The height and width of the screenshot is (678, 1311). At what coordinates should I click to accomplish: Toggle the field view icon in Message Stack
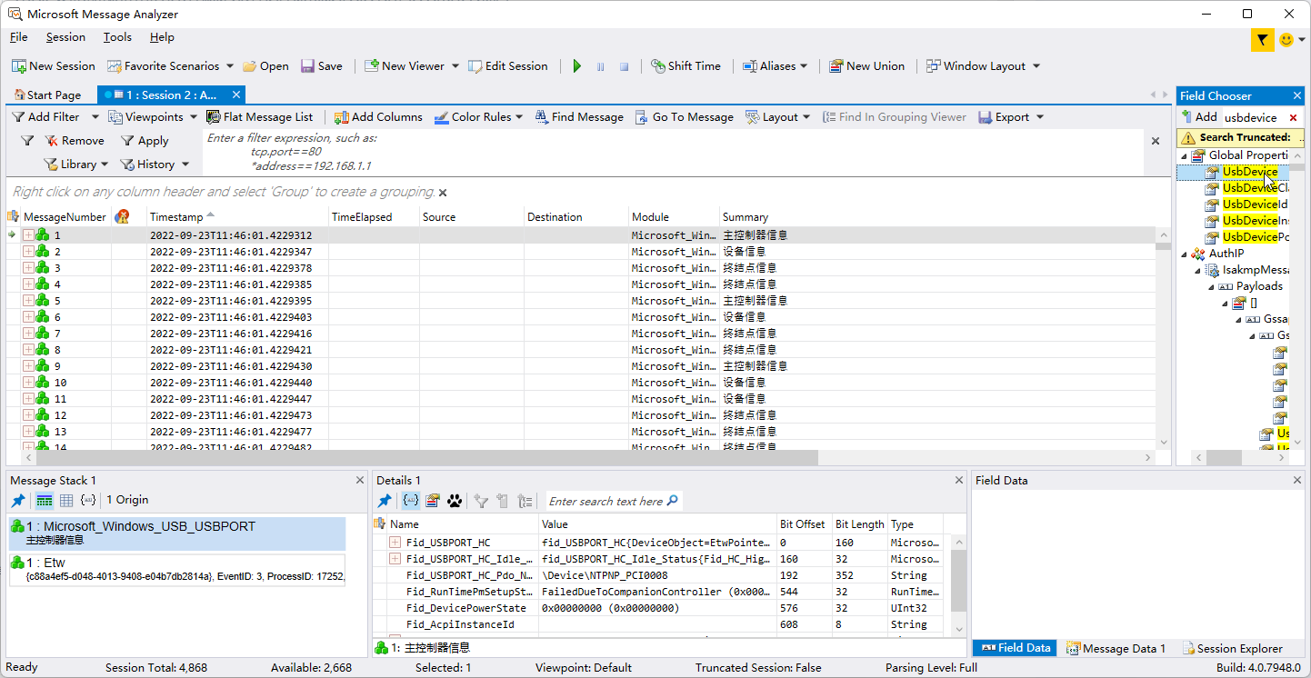[x=88, y=501]
